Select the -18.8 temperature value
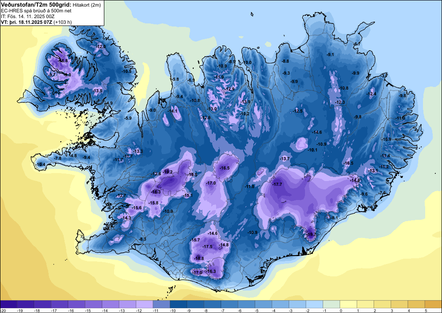Screen dimensions: 442x313 coord(199,258)
